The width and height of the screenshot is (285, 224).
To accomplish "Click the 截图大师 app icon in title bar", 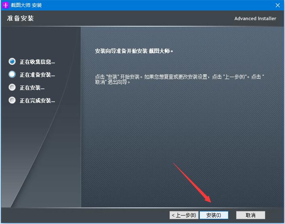I will [6, 5].
